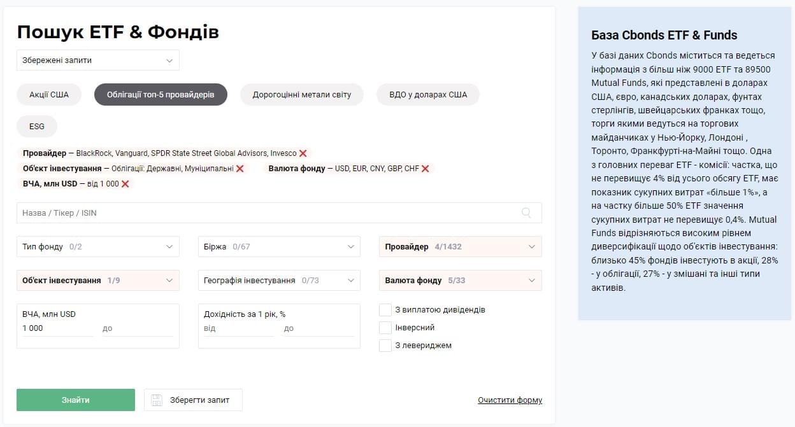This screenshot has width=795, height=427.
Task: Click the Дохідність за 1 рік від field
Action: coord(239,328)
